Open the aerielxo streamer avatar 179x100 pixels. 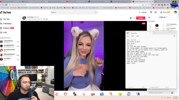pos(24,18)
